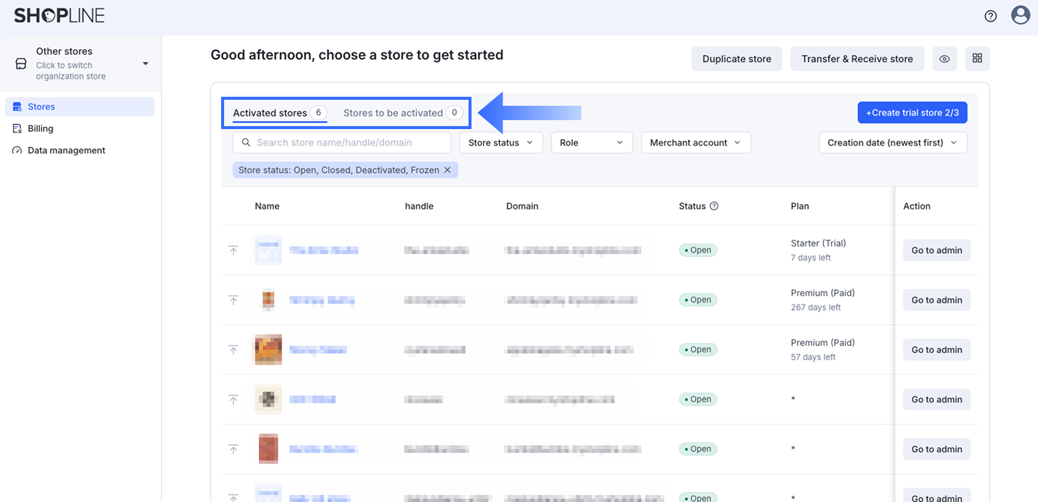Open the Role filter dropdown
This screenshot has width=1038, height=502.
tap(591, 143)
